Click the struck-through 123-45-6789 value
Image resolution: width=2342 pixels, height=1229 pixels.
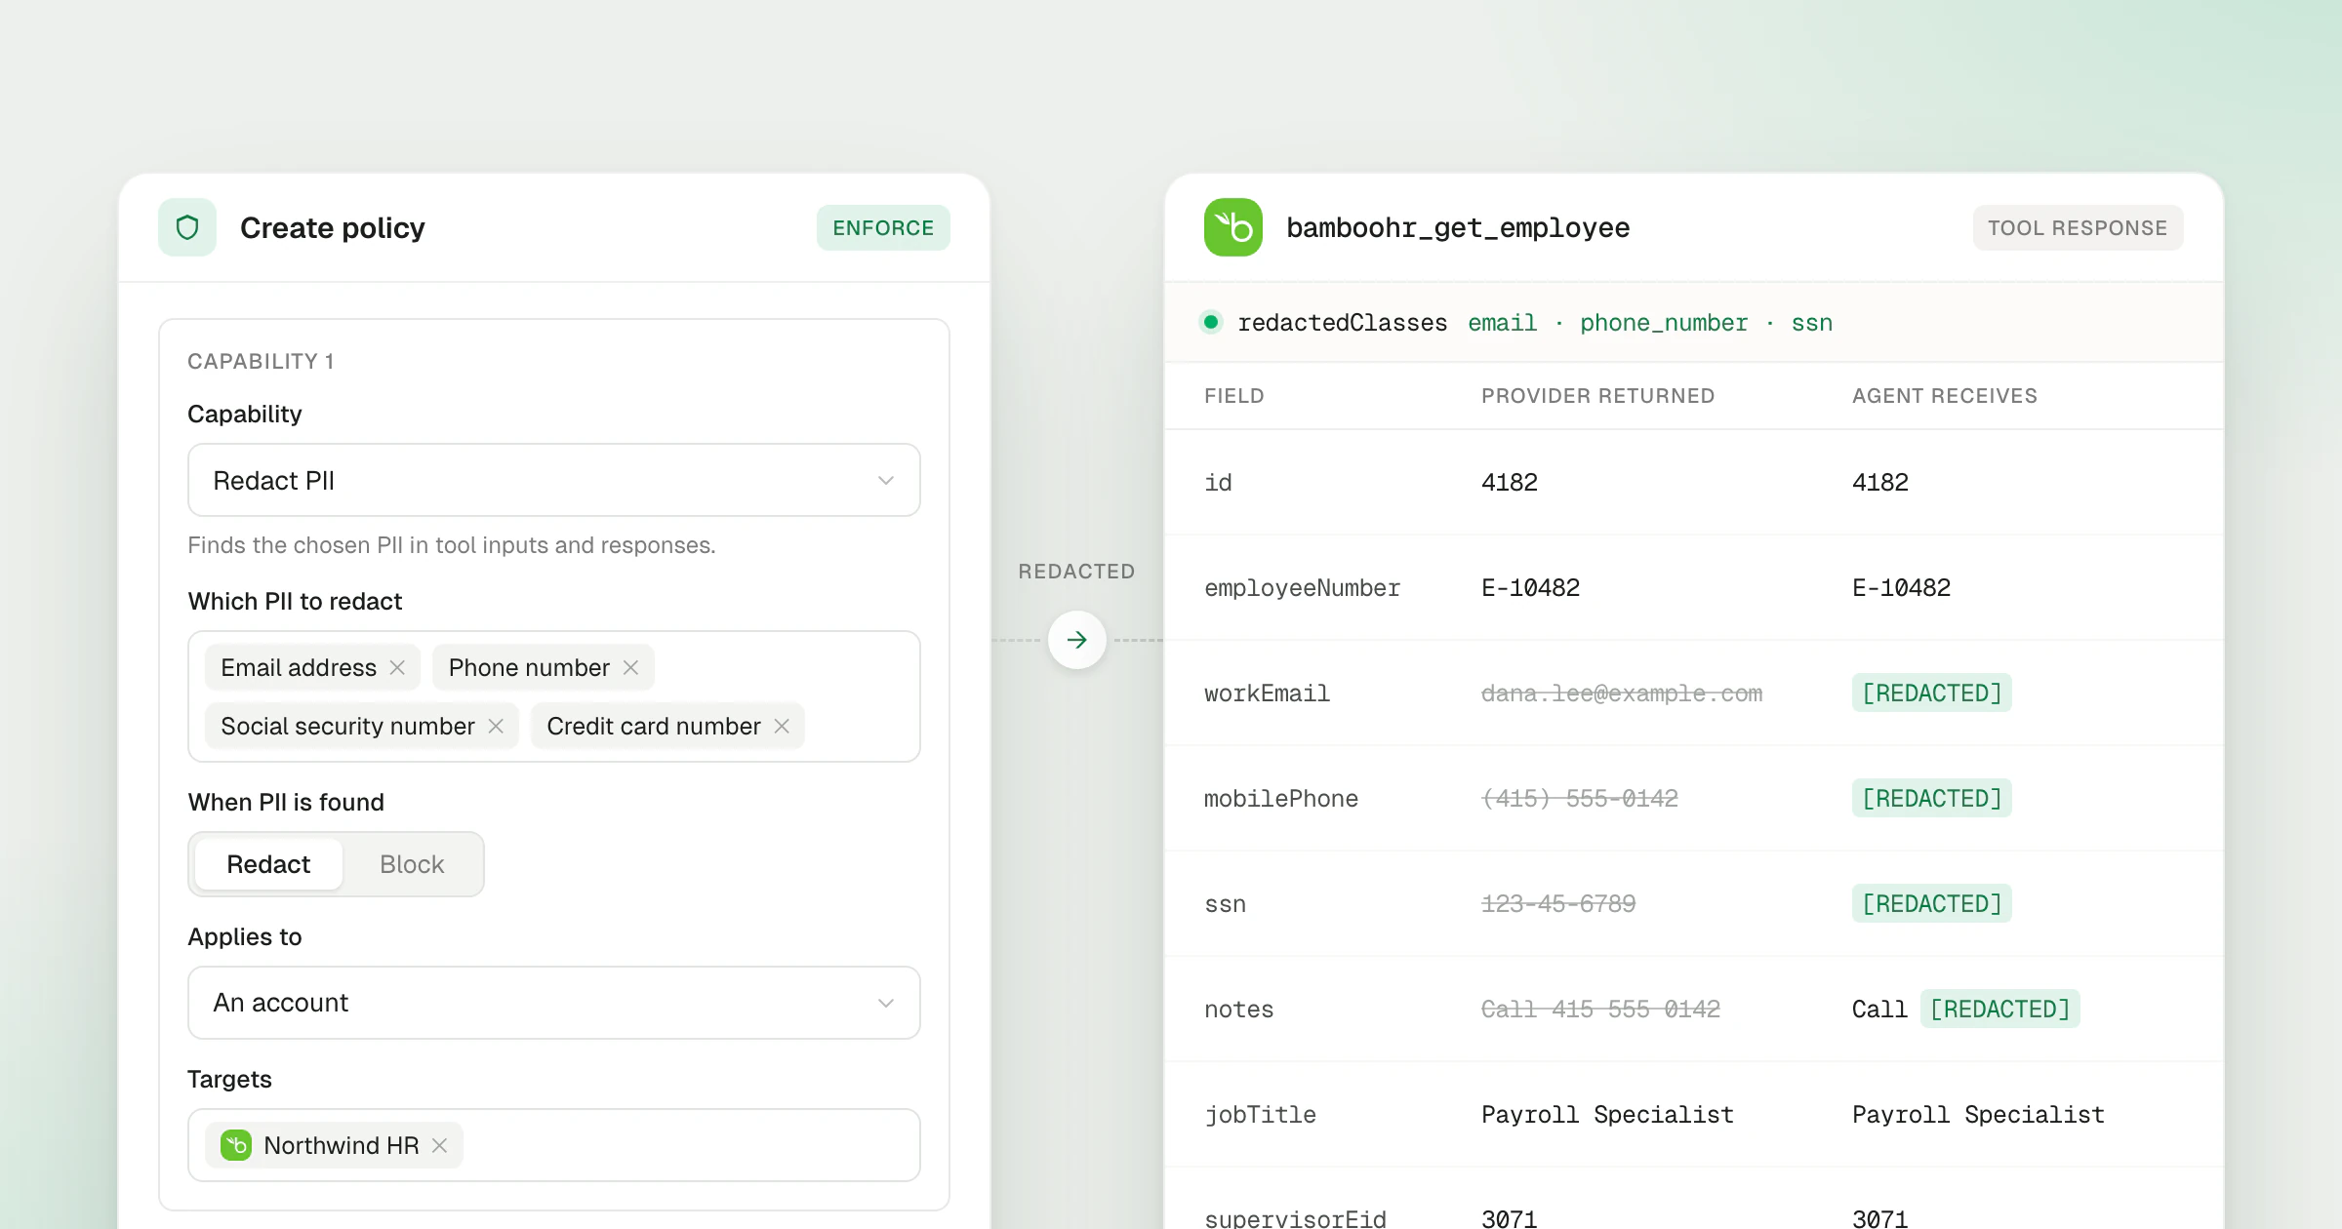(1558, 904)
